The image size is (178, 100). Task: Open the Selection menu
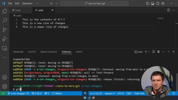(x=27, y=3)
